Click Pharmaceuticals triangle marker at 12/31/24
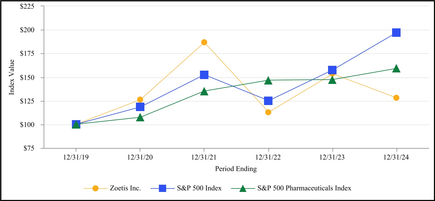The image size is (435, 201). point(396,69)
